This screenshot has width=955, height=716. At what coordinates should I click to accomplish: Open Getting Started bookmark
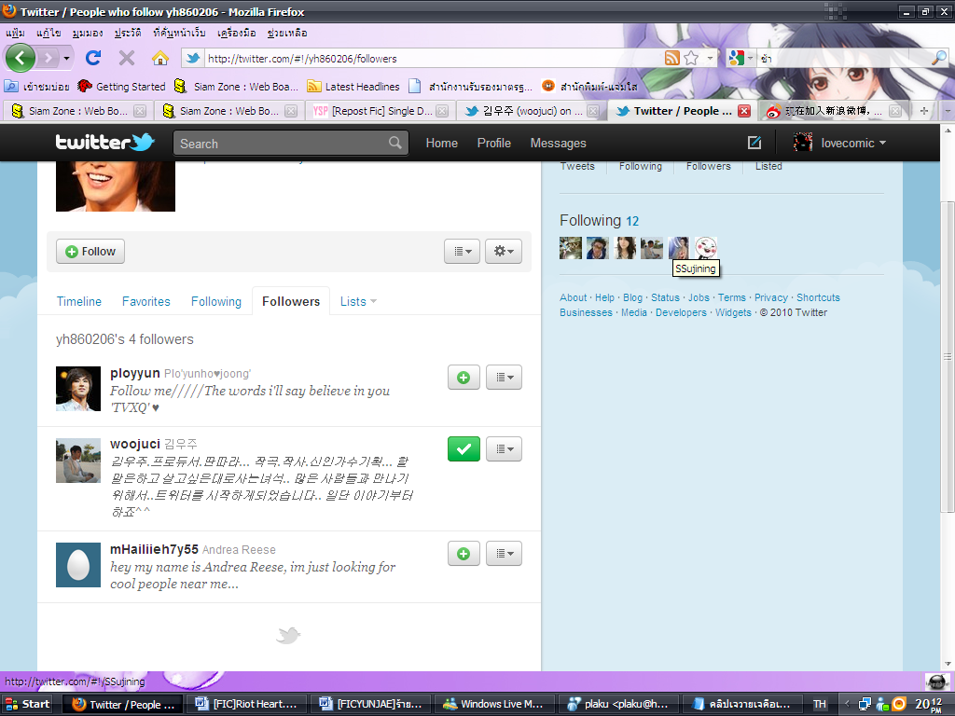coord(121,87)
